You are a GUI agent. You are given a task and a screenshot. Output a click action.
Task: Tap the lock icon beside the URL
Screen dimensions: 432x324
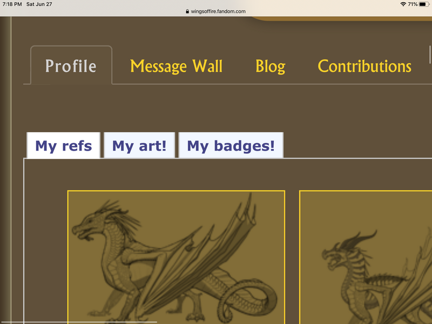[187, 11]
